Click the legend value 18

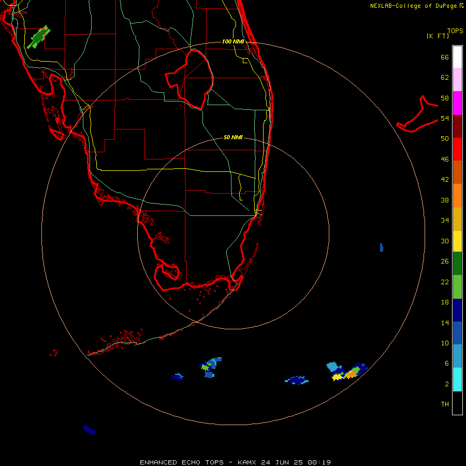(445, 302)
